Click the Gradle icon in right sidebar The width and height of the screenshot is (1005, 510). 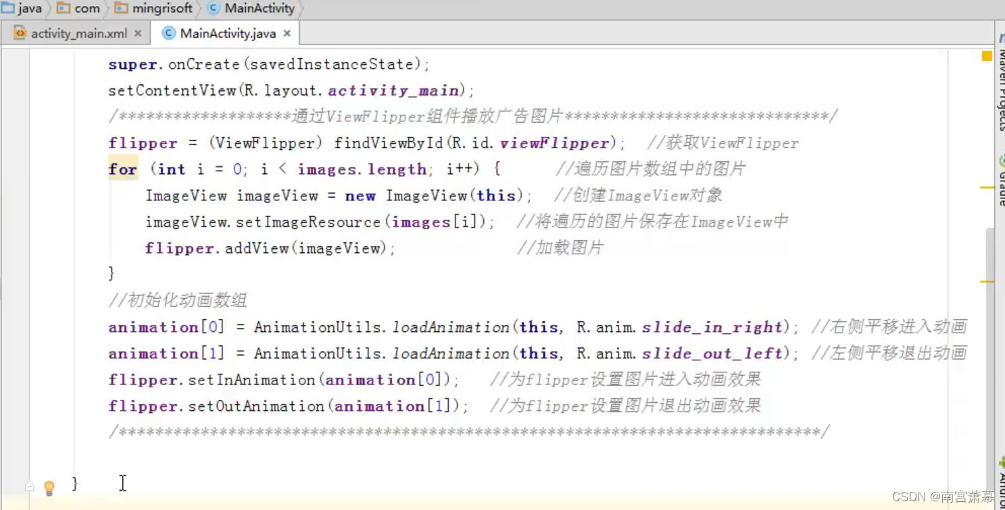[1001, 161]
